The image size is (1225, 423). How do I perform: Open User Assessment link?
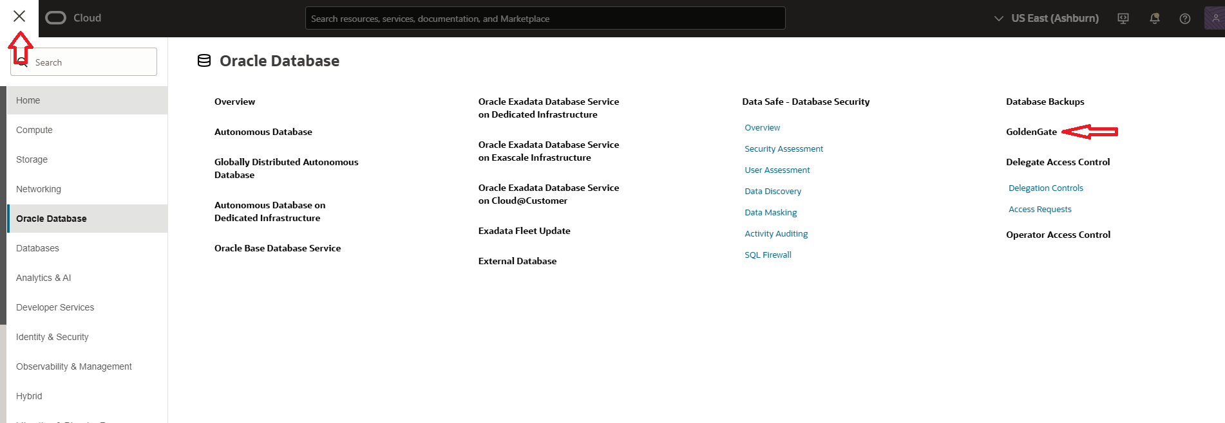[777, 170]
